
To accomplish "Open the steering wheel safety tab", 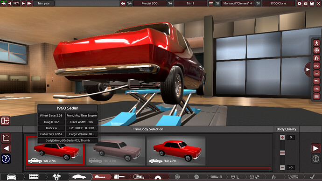I will point(254,177).
